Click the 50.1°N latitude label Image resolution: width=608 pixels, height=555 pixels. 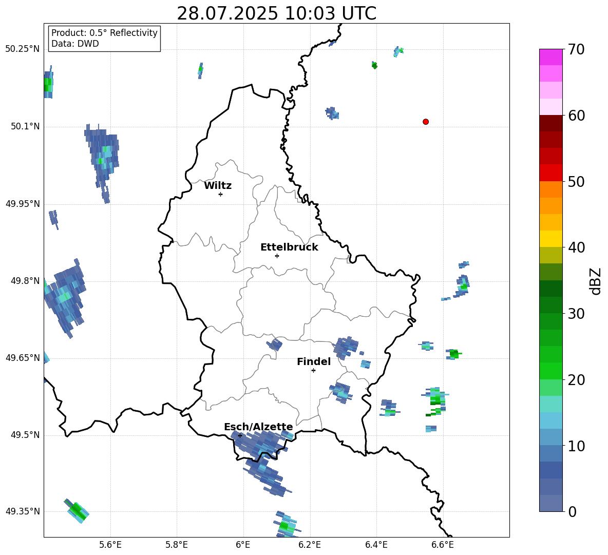[25, 127]
